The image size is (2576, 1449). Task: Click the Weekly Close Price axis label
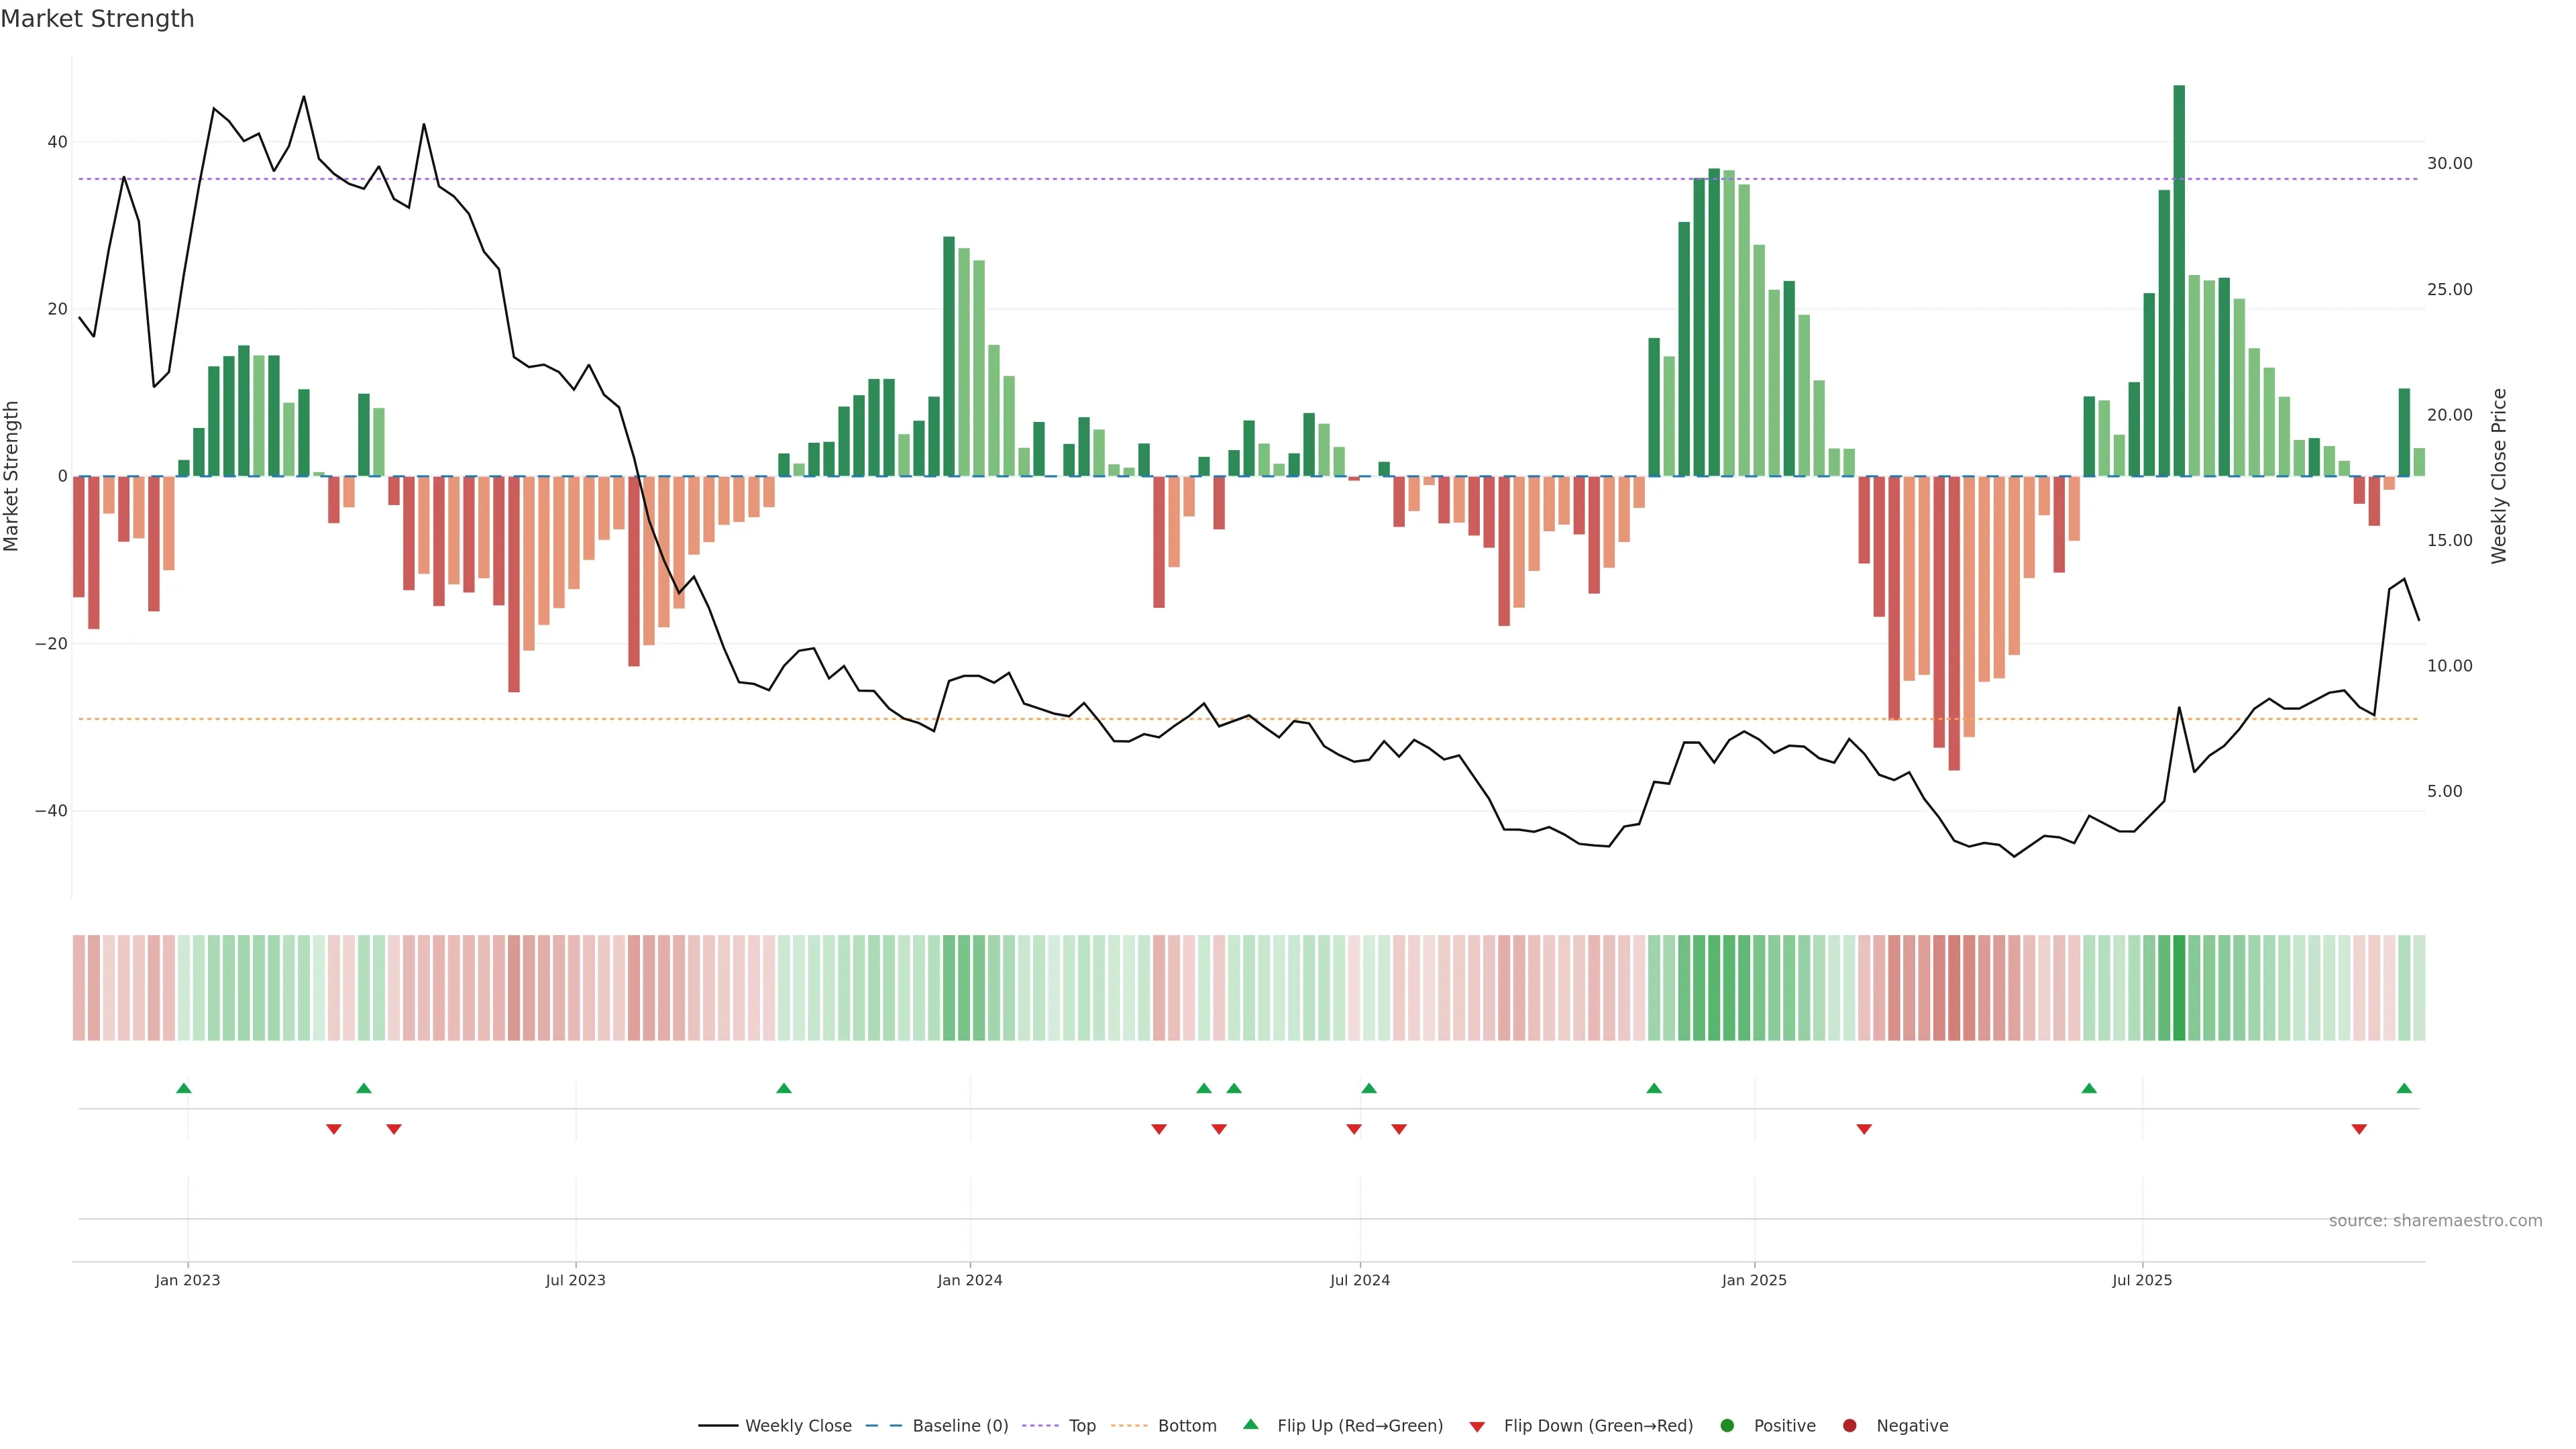click(x=2499, y=476)
